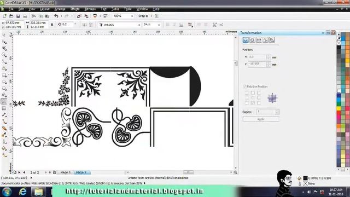
Task: Open the Rotate tab in Transformation docker
Action: click(x=252, y=40)
